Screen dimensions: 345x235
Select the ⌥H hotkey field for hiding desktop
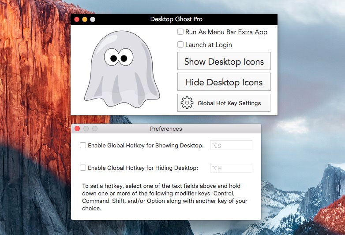pyautogui.click(x=231, y=168)
